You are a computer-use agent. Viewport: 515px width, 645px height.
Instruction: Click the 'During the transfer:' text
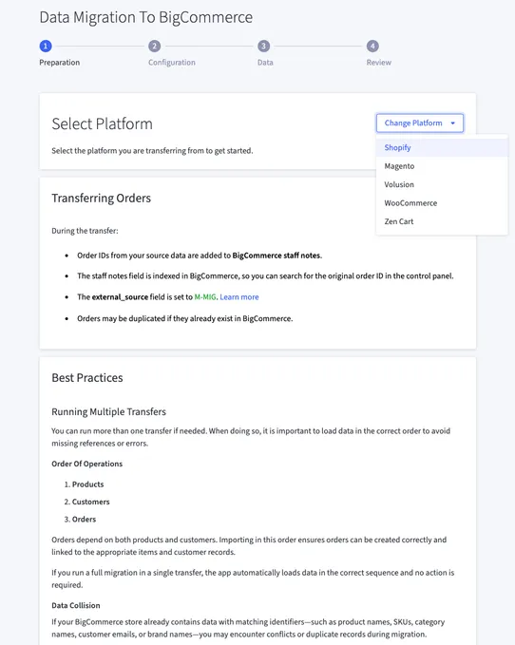tap(85, 231)
